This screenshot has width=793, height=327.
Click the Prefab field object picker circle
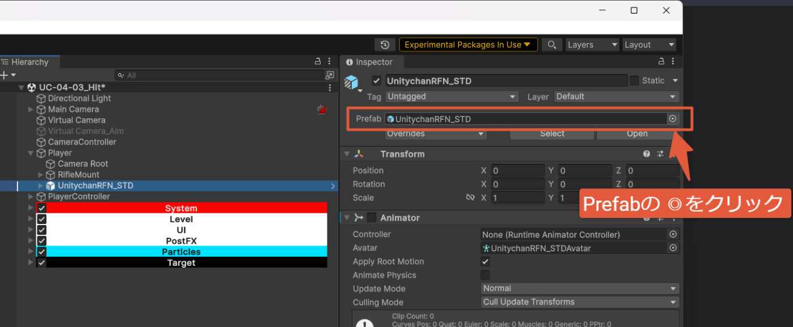pyautogui.click(x=672, y=119)
